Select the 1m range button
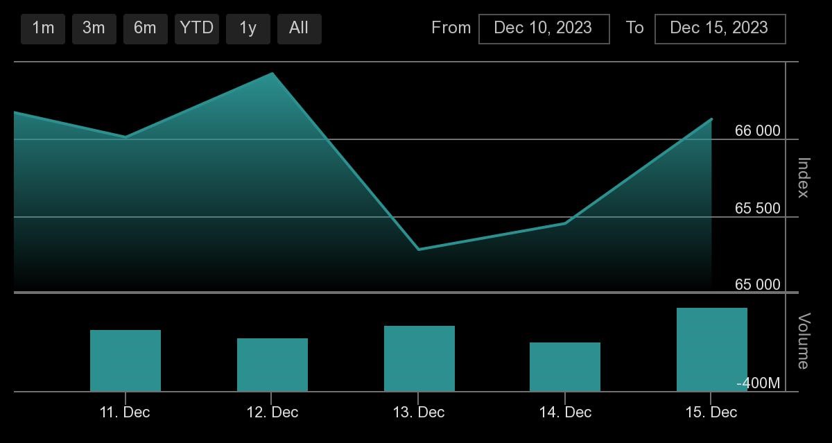Screen dimensions: 832x443 point(43,28)
